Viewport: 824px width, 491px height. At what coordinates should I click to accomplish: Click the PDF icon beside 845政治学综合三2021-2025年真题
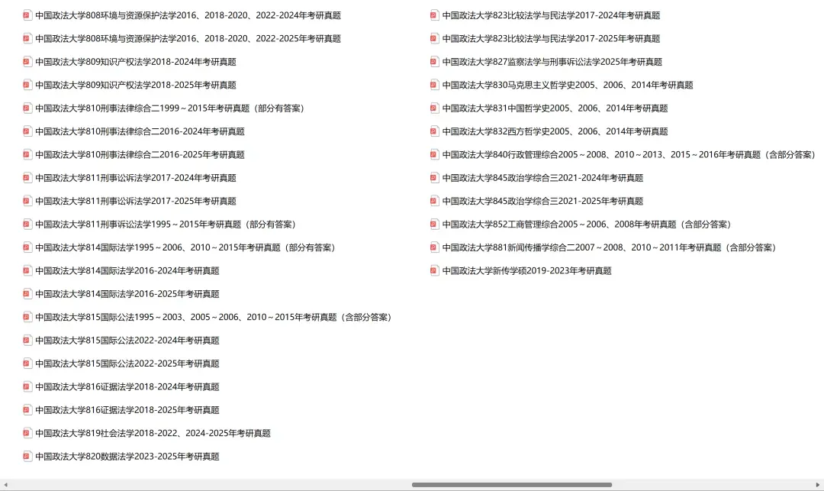point(435,200)
